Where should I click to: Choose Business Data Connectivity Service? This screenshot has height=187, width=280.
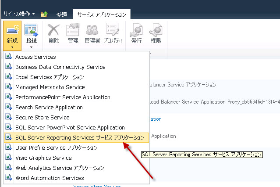pos(76,67)
